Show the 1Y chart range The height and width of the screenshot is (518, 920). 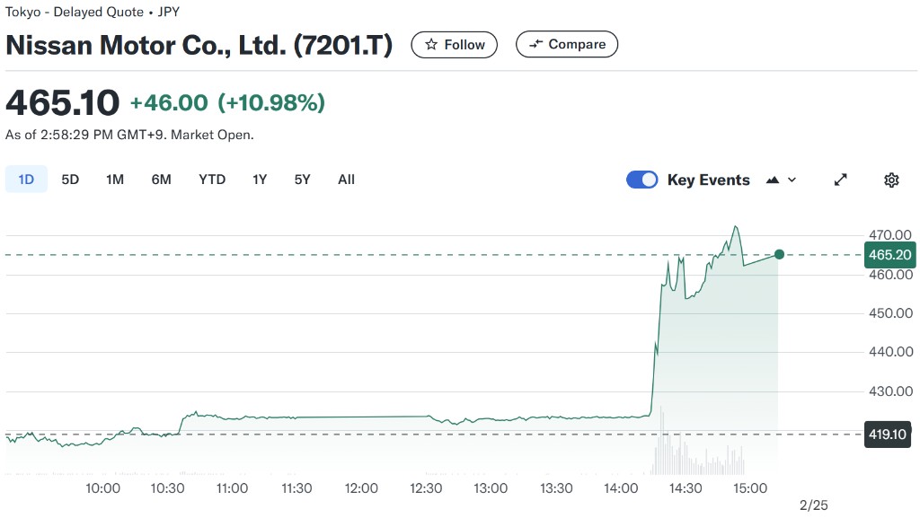coord(260,180)
